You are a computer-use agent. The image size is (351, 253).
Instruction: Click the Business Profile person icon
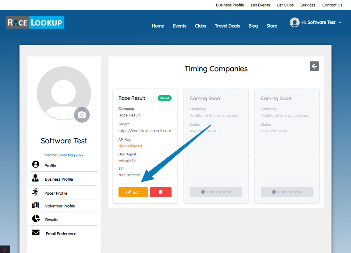pos(35,178)
